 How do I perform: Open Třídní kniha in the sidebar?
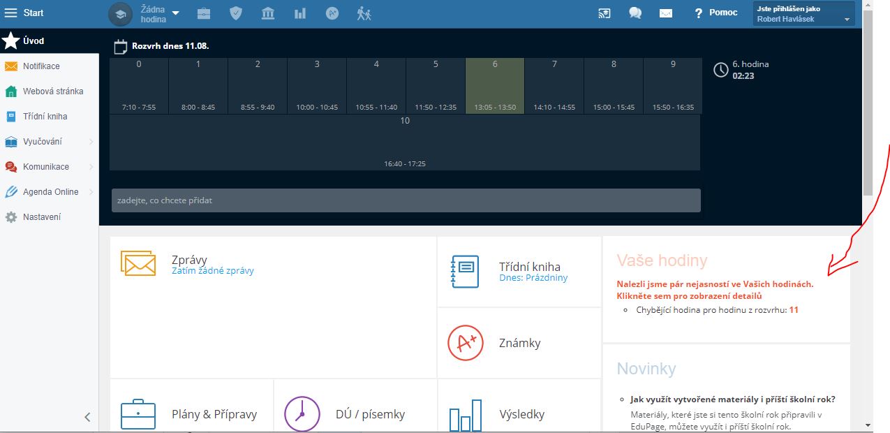(45, 117)
